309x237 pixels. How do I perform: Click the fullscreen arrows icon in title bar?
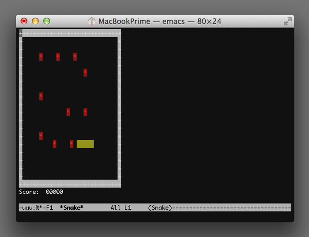tap(287, 21)
